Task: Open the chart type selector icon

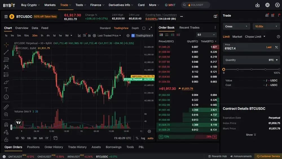Action: (x=79, y=35)
